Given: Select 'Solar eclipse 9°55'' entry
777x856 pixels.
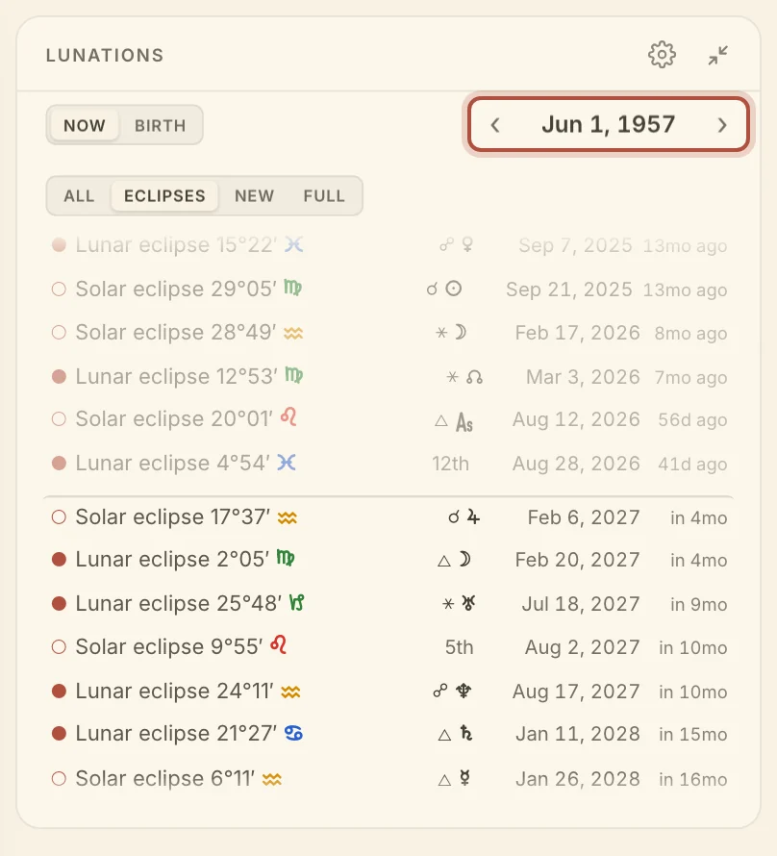Looking at the screenshot, I should tap(388, 647).
